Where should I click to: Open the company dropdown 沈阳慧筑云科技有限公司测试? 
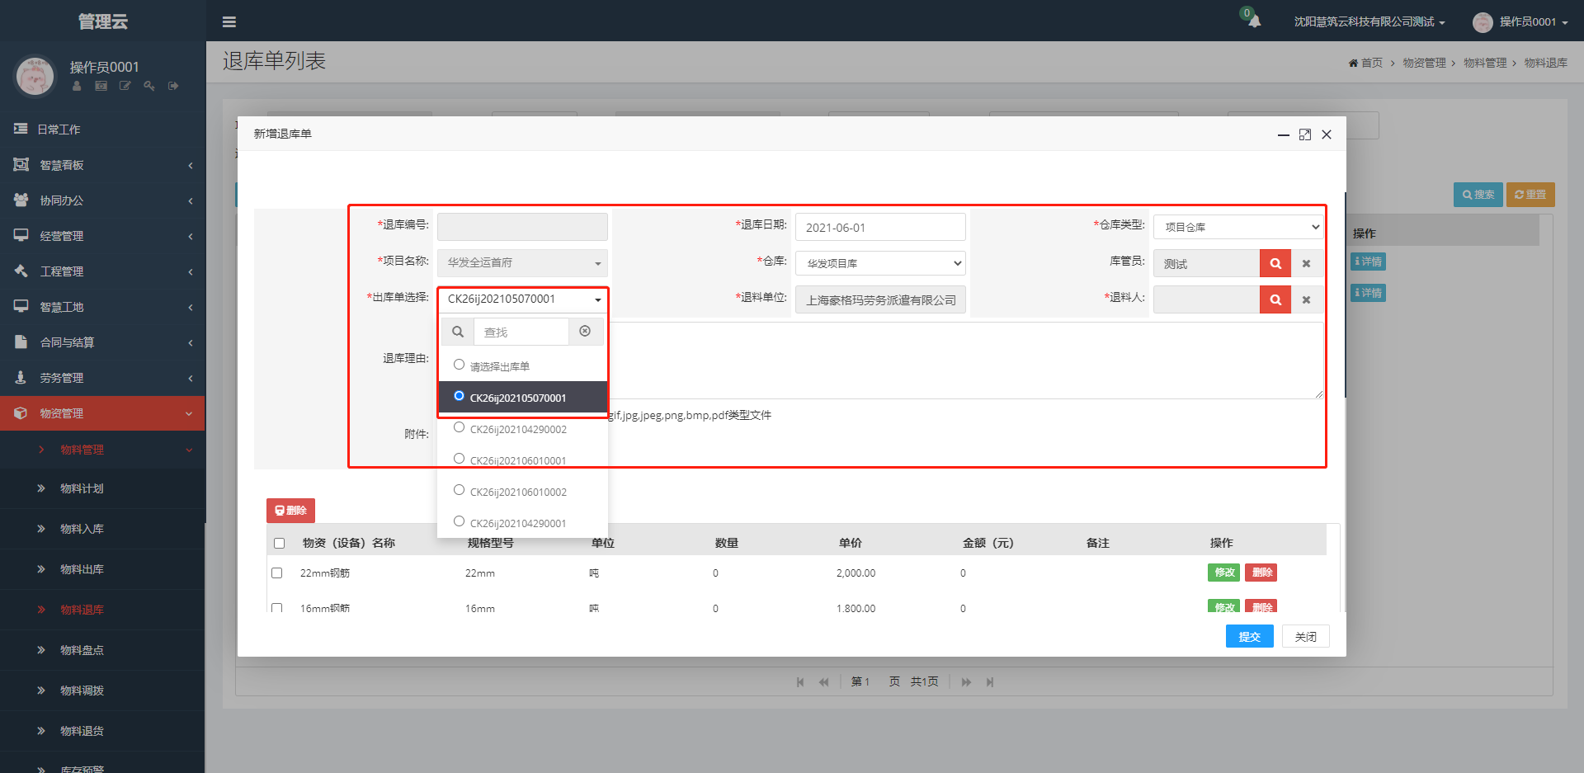[x=1369, y=22]
